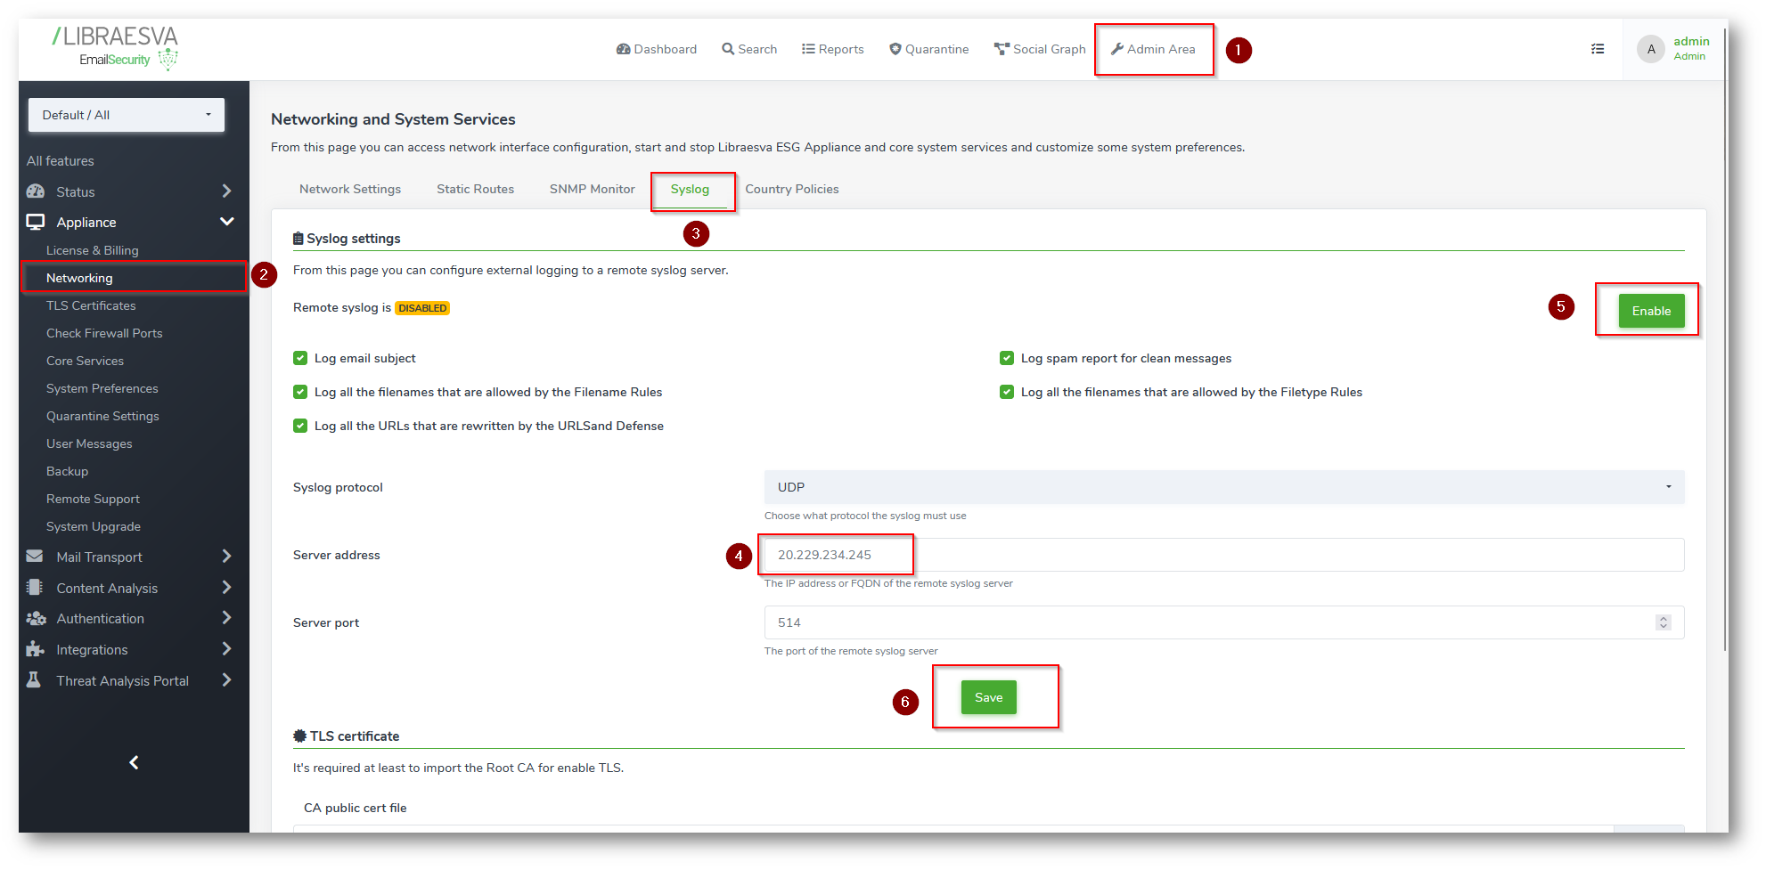Image resolution: width=1766 pixels, height=870 pixels.
Task: Click the Content Analysis icon
Action: coord(35,588)
